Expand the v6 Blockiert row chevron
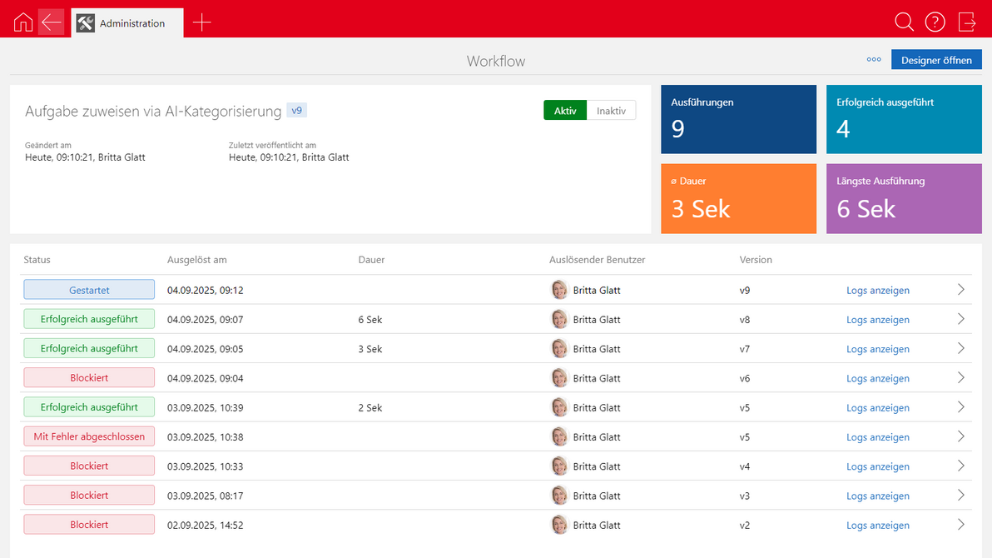The height and width of the screenshot is (558, 992). [960, 378]
